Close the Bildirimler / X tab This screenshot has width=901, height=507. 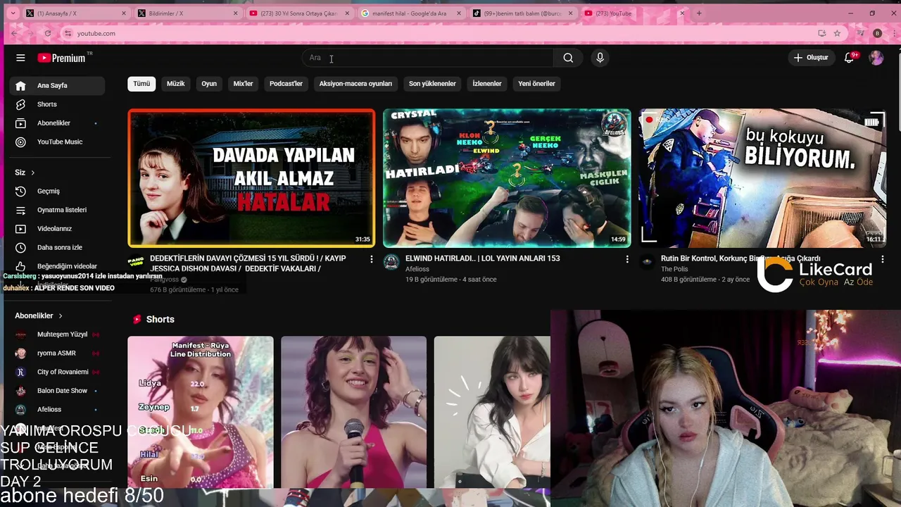tap(235, 13)
